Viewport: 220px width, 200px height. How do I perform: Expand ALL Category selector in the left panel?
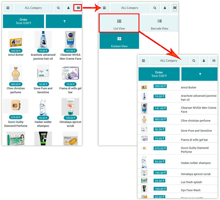click(x=33, y=8)
